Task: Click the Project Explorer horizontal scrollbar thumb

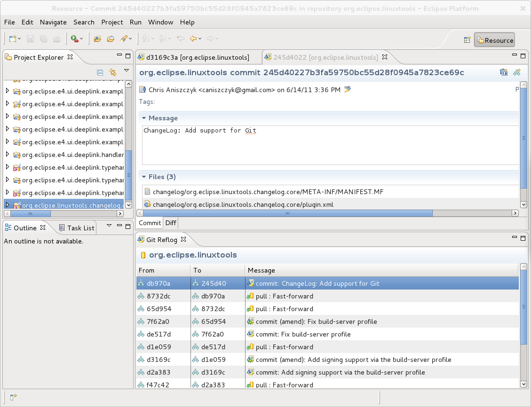Action: (30, 213)
